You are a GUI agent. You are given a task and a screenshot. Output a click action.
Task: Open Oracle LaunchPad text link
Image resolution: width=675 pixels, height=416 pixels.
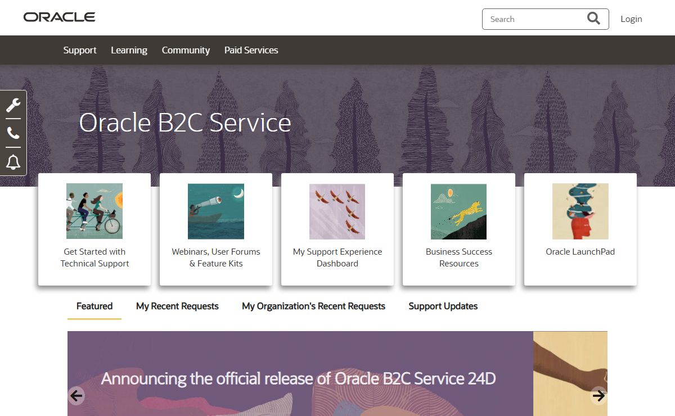point(580,252)
